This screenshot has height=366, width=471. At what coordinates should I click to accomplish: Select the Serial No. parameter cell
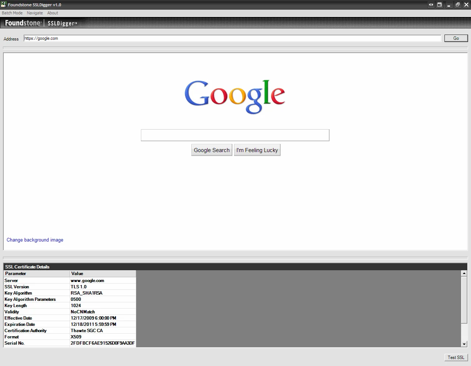tap(36, 343)
